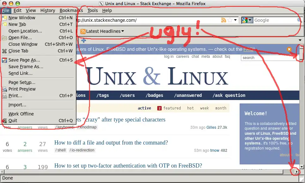
Task: Click horizontal scrollbar right arrow
Action: (x=297, y=172)
